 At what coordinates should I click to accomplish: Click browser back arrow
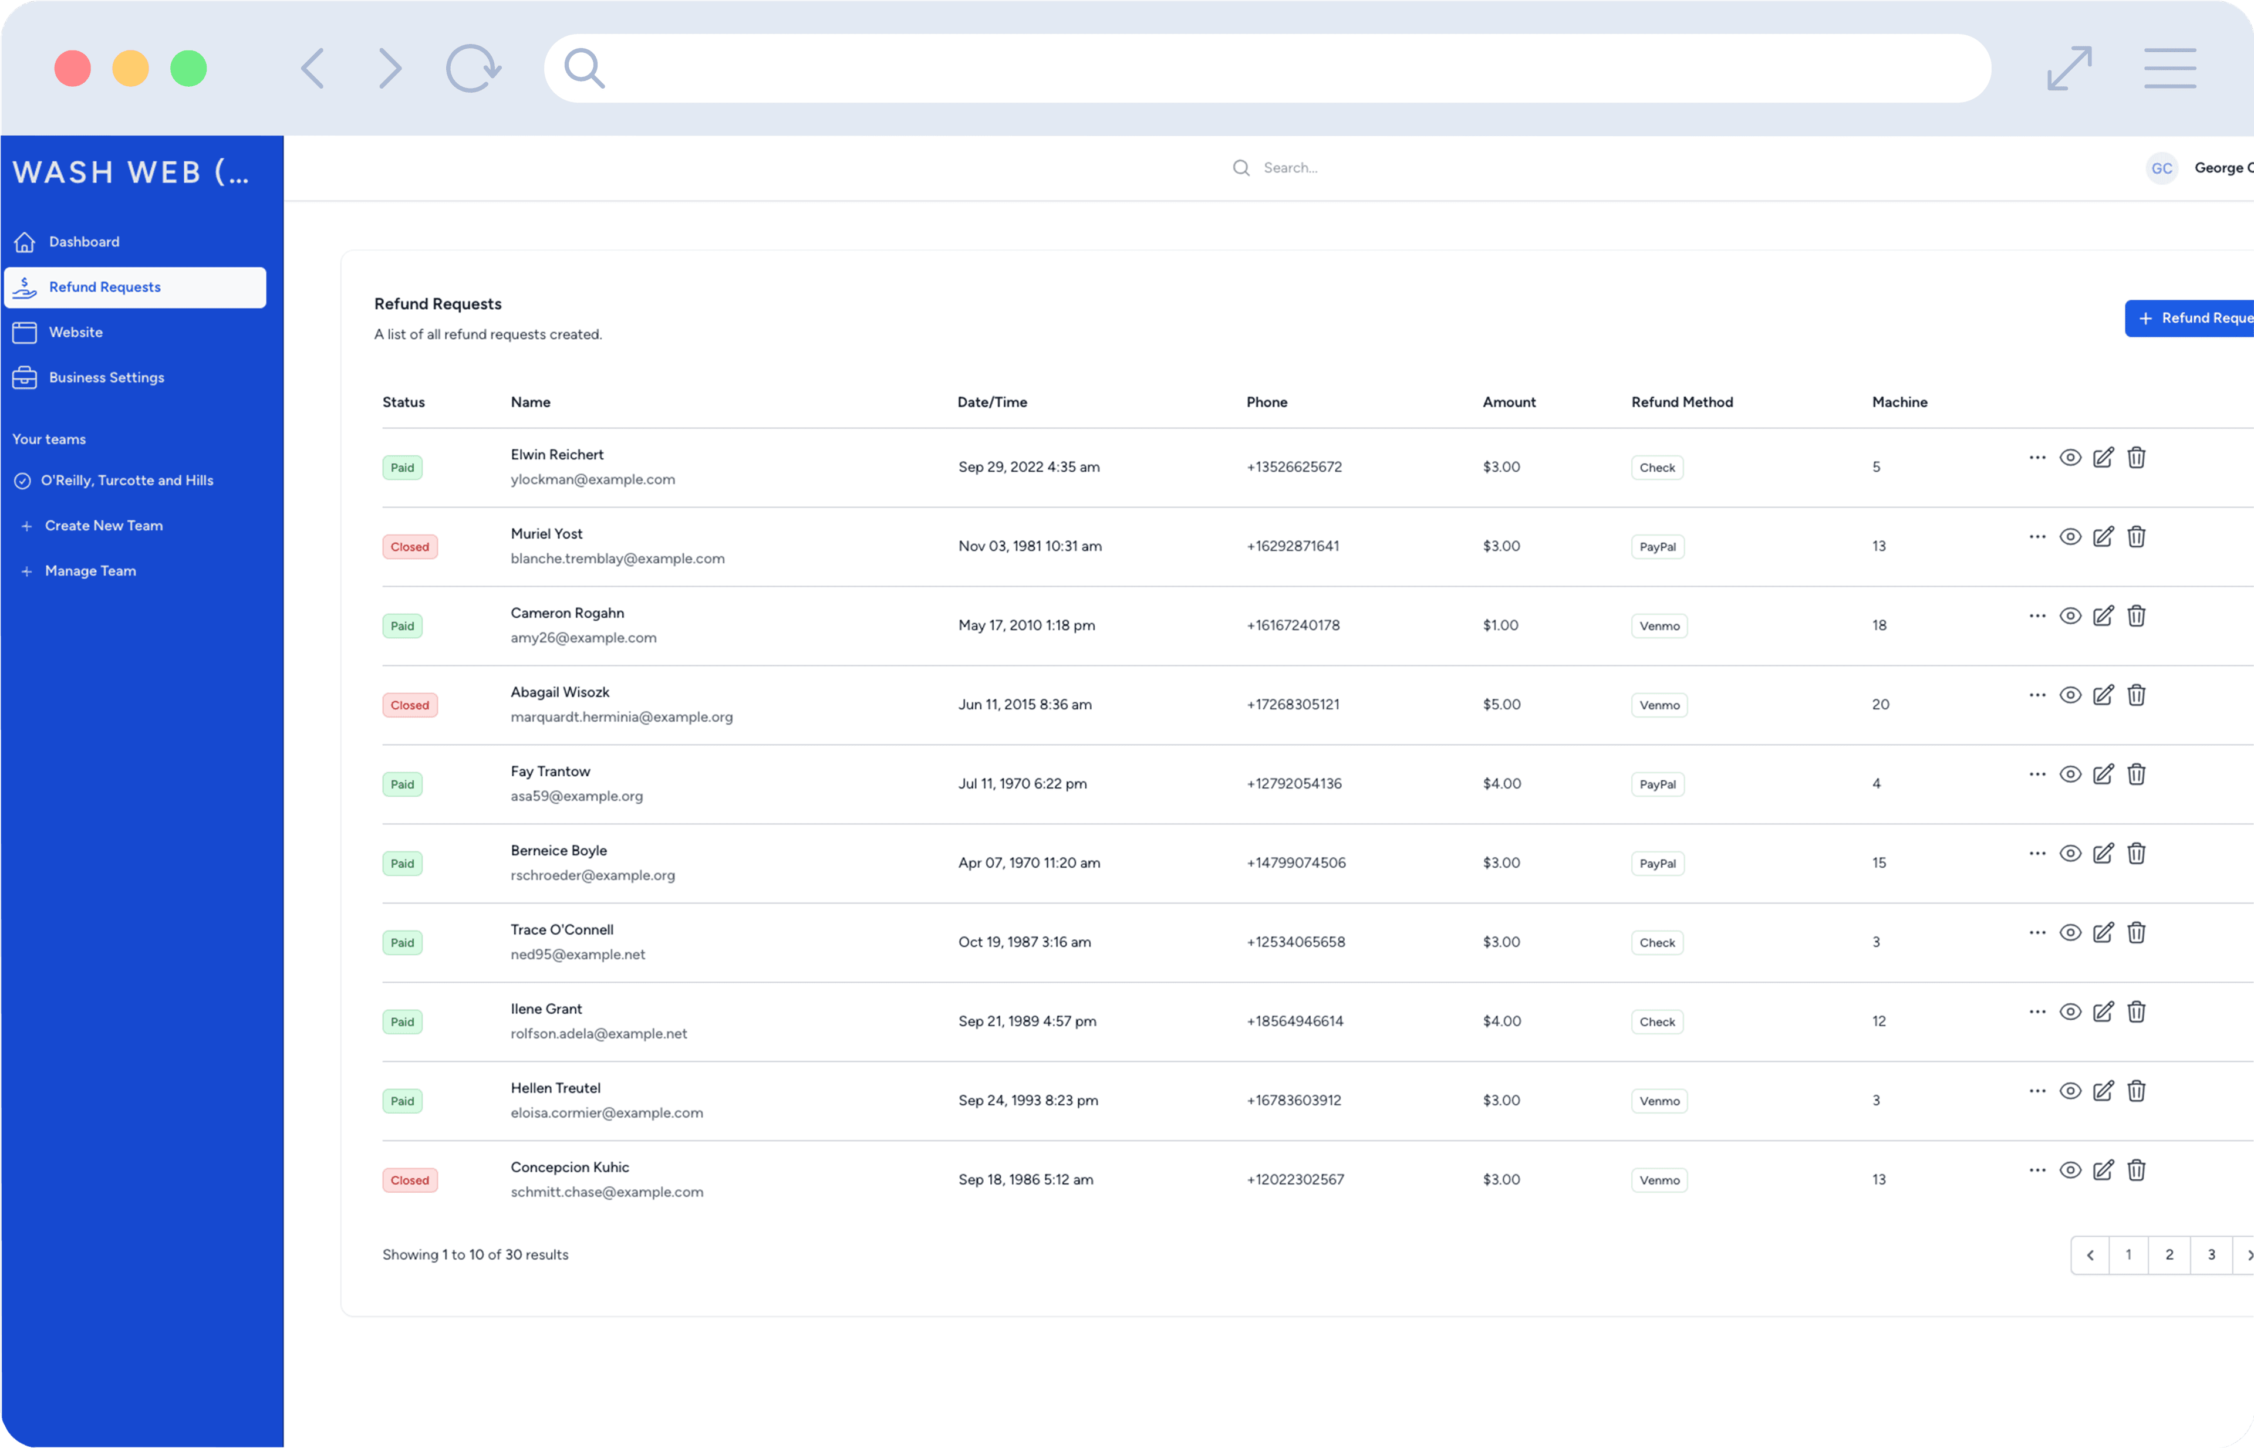coord(313,69)
